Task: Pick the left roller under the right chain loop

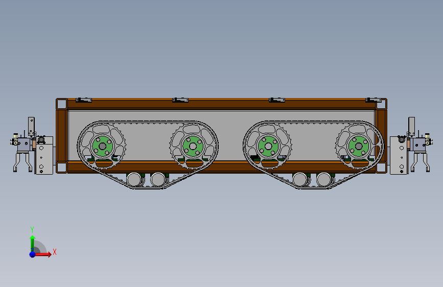Action: pos(300,179)
